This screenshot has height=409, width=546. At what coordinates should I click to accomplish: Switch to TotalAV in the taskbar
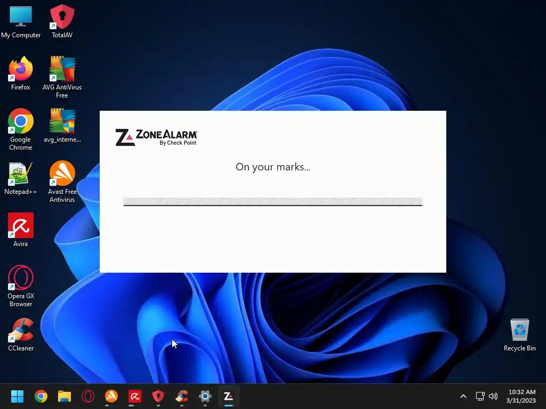(x=158, y=396)
